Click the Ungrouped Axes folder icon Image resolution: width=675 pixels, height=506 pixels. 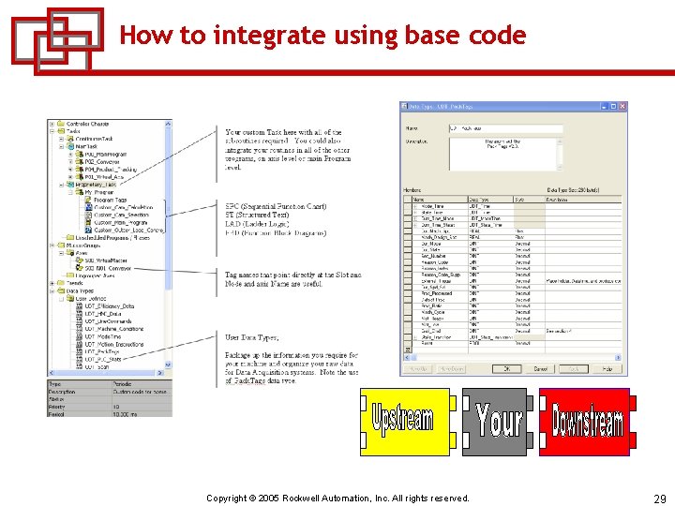click(70, 275)
